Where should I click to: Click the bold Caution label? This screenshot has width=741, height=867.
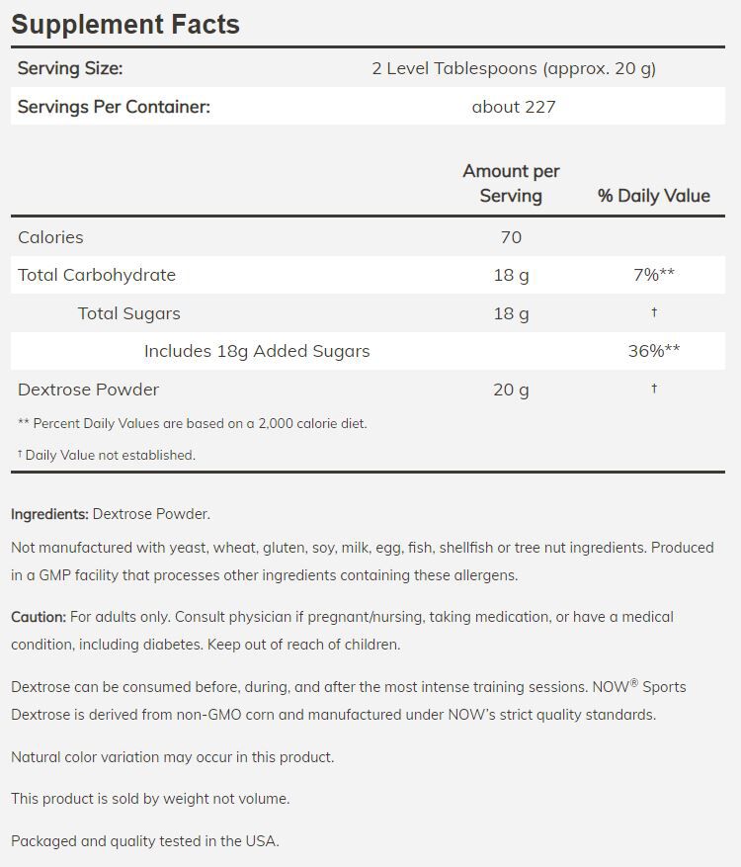pyautogui.click(x=39, y=617)
